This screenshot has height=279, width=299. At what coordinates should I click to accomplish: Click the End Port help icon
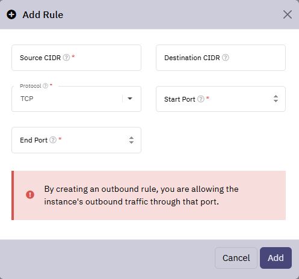[x=53, y=139]
